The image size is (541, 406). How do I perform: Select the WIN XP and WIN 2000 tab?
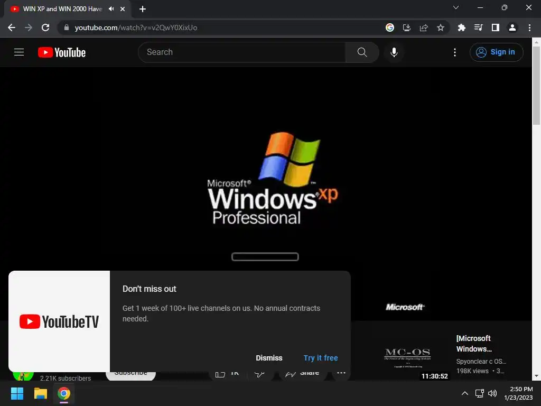pos(62,9)
